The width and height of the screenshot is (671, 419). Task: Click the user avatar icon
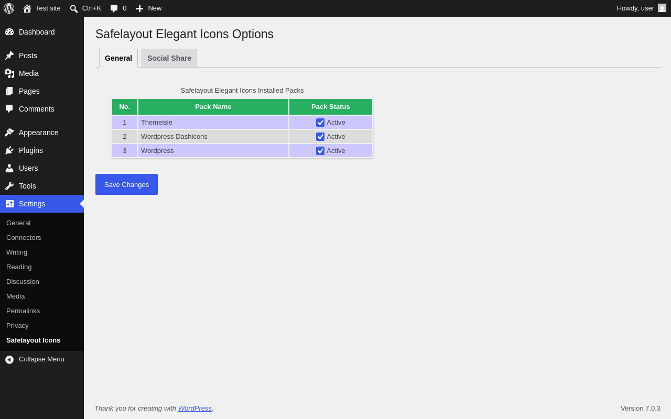662,8
